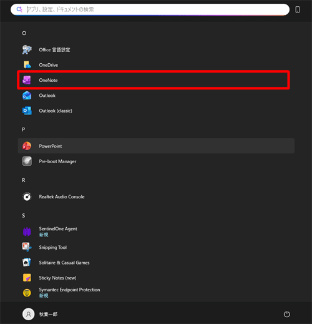Image resolution: width=312 pixels, height=324 pixels.
Task: Open the OneNote app icon
Action: click(27, 80)
